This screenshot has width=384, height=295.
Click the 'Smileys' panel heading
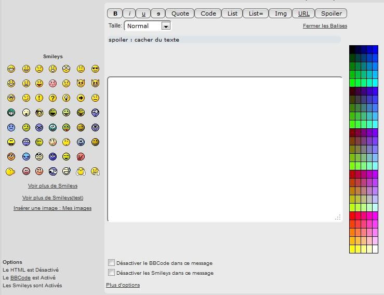coord(53,56)
